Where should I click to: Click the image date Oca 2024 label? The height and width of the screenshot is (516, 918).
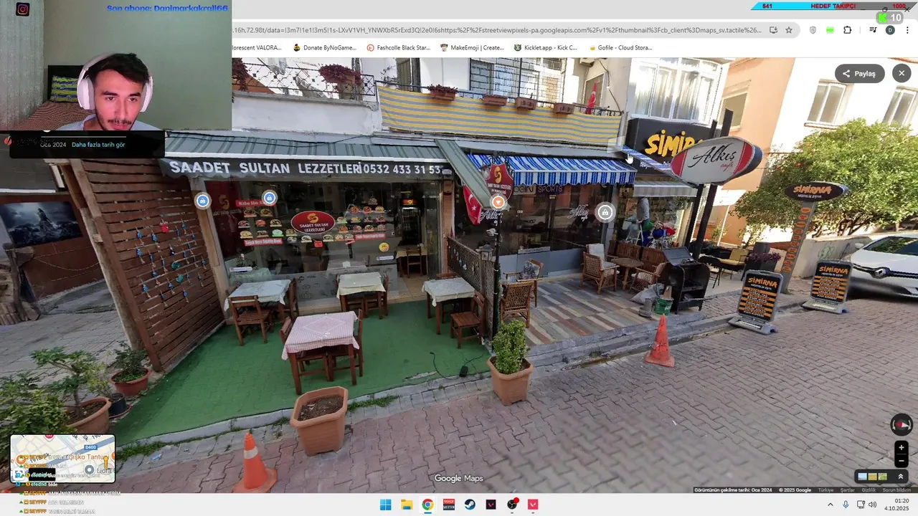pyautogui.click(x=53, y=145)
